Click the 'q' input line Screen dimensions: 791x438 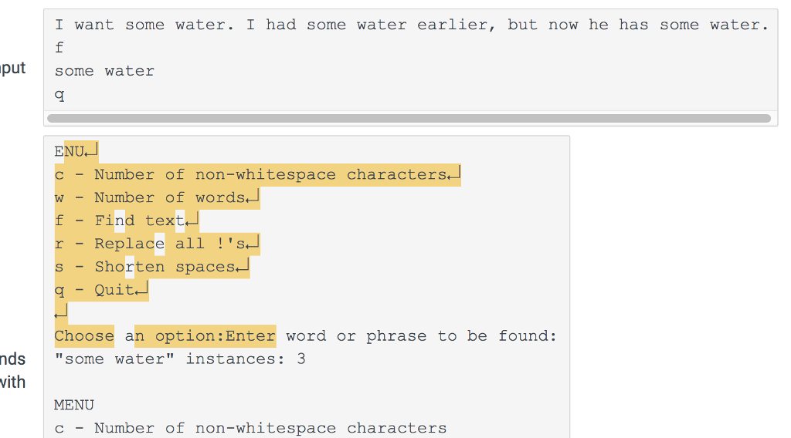coord(59,94)
